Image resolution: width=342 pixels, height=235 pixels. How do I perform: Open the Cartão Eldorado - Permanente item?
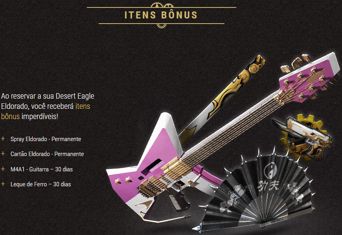pos(47,154)
